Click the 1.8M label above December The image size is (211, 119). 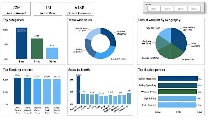(x=129, y=91)
